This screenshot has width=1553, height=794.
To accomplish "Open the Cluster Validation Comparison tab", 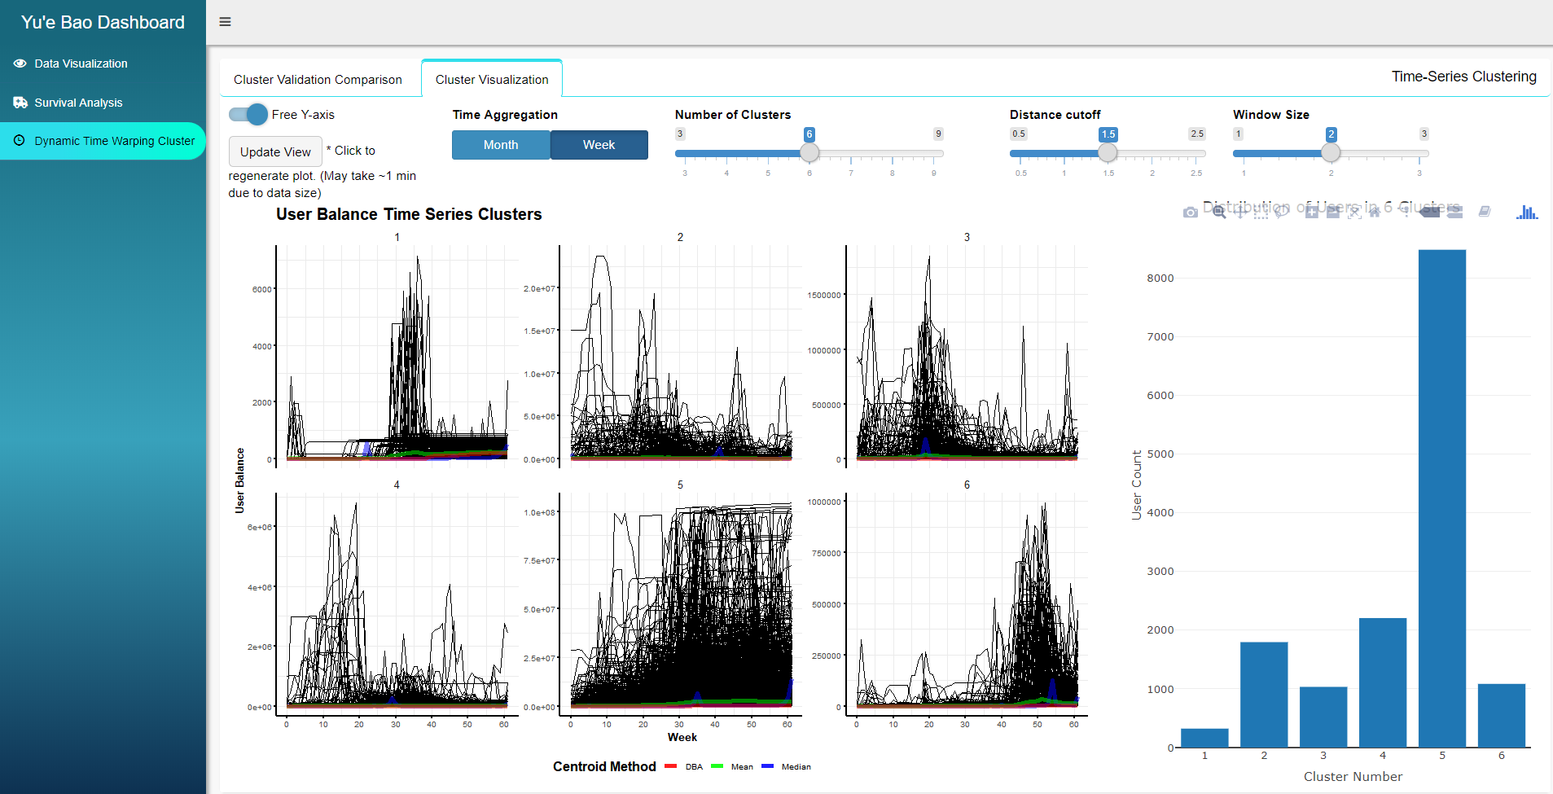I will (x=318, y=80).
